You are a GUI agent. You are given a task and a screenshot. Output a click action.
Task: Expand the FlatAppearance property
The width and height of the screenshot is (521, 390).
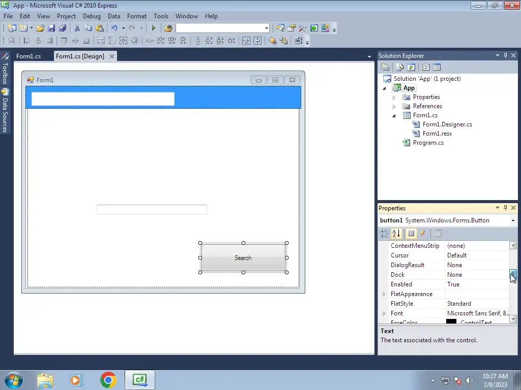coord(384,294)
